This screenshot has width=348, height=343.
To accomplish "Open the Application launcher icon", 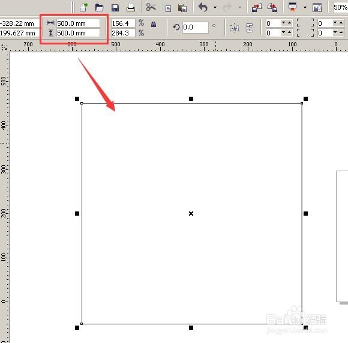I will click(293, 7).
